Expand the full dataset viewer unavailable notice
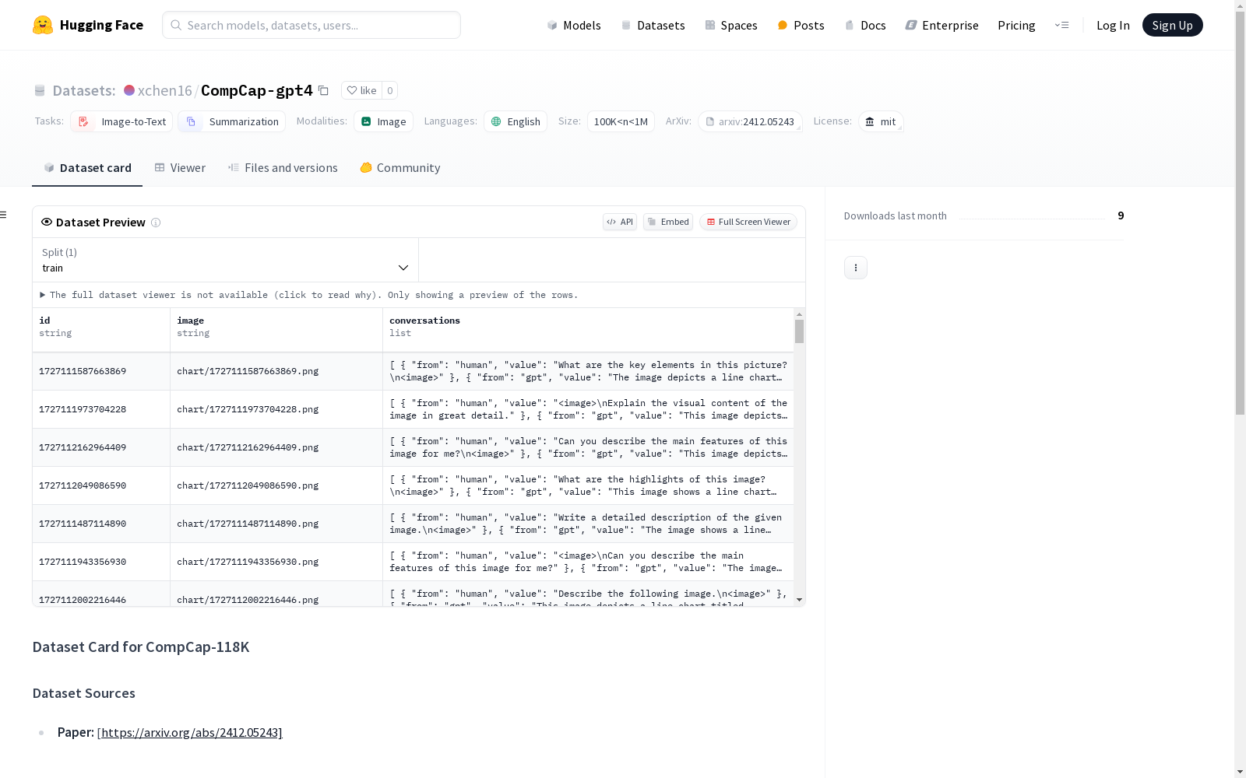 tap(309, 295)
